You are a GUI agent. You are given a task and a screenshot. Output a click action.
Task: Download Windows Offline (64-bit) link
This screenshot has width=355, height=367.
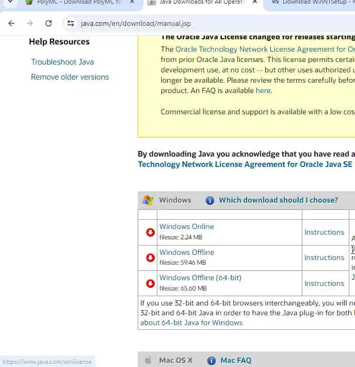[x=200, y=278]
